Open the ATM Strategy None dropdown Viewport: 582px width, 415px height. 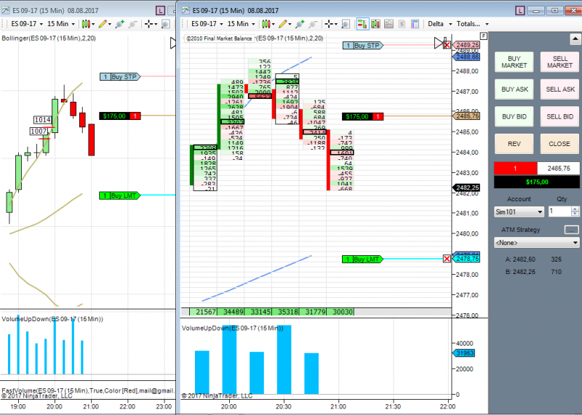[x=536, y=243]
